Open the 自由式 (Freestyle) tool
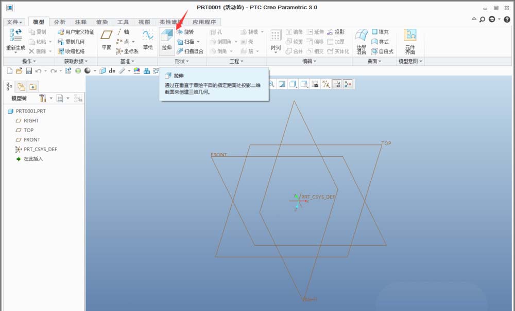Viewport: 515px width, 311px height. 382,51
